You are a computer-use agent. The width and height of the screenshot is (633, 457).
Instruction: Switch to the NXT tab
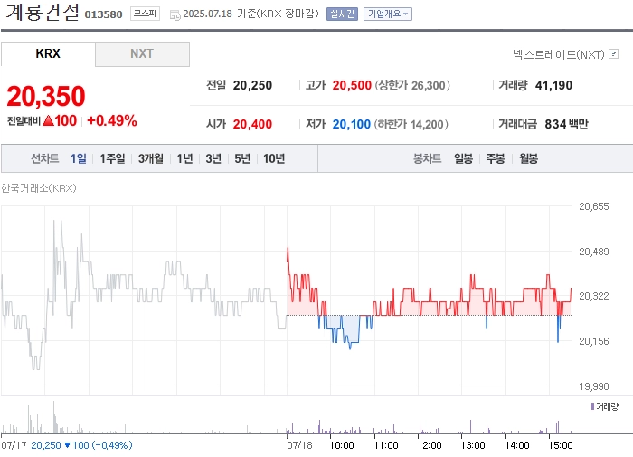click(142, 53)
